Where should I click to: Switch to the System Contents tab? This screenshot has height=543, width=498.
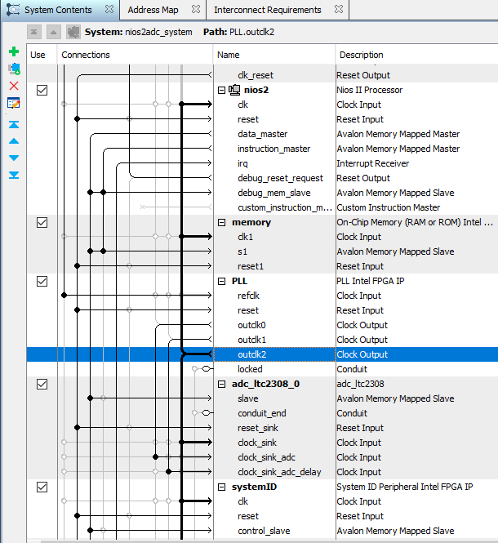(x=58, y=10)
